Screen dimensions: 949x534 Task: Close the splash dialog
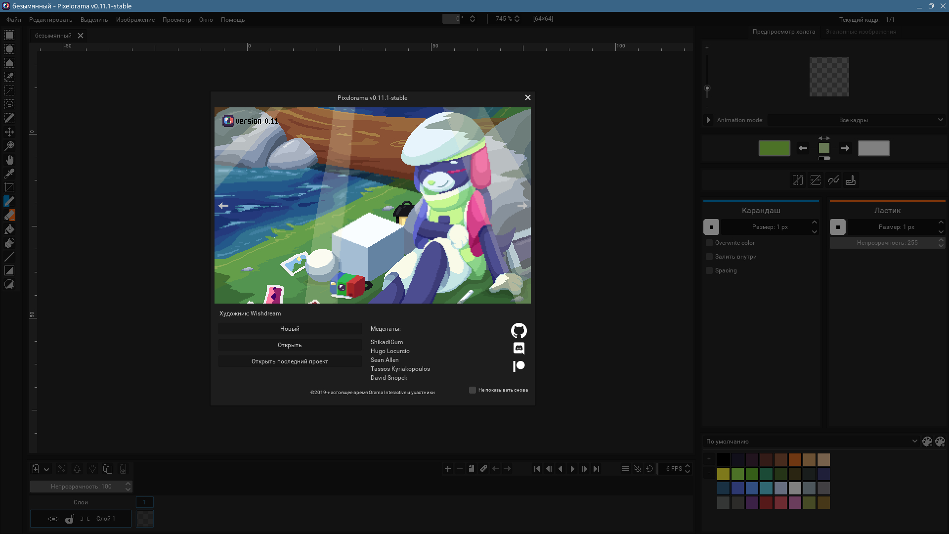click(x=528, y=97)
